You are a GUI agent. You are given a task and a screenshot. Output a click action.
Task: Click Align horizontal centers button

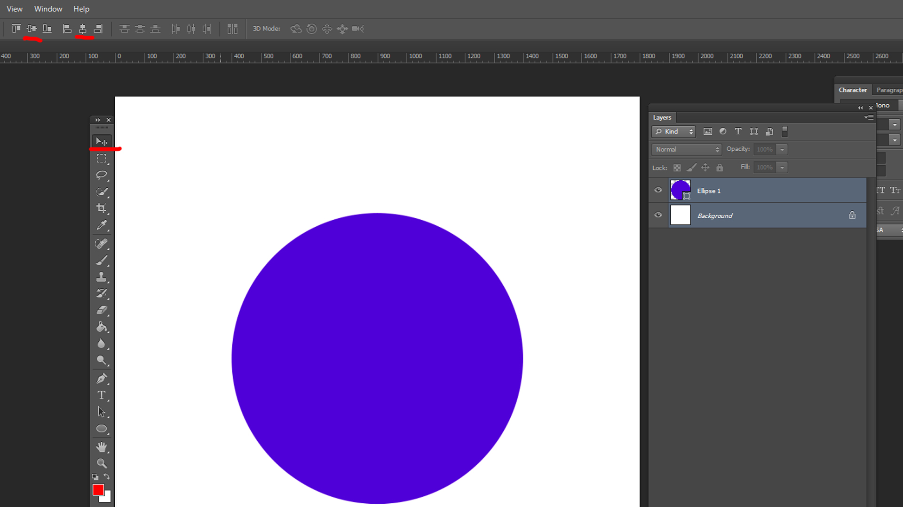[x=83, y=29]
